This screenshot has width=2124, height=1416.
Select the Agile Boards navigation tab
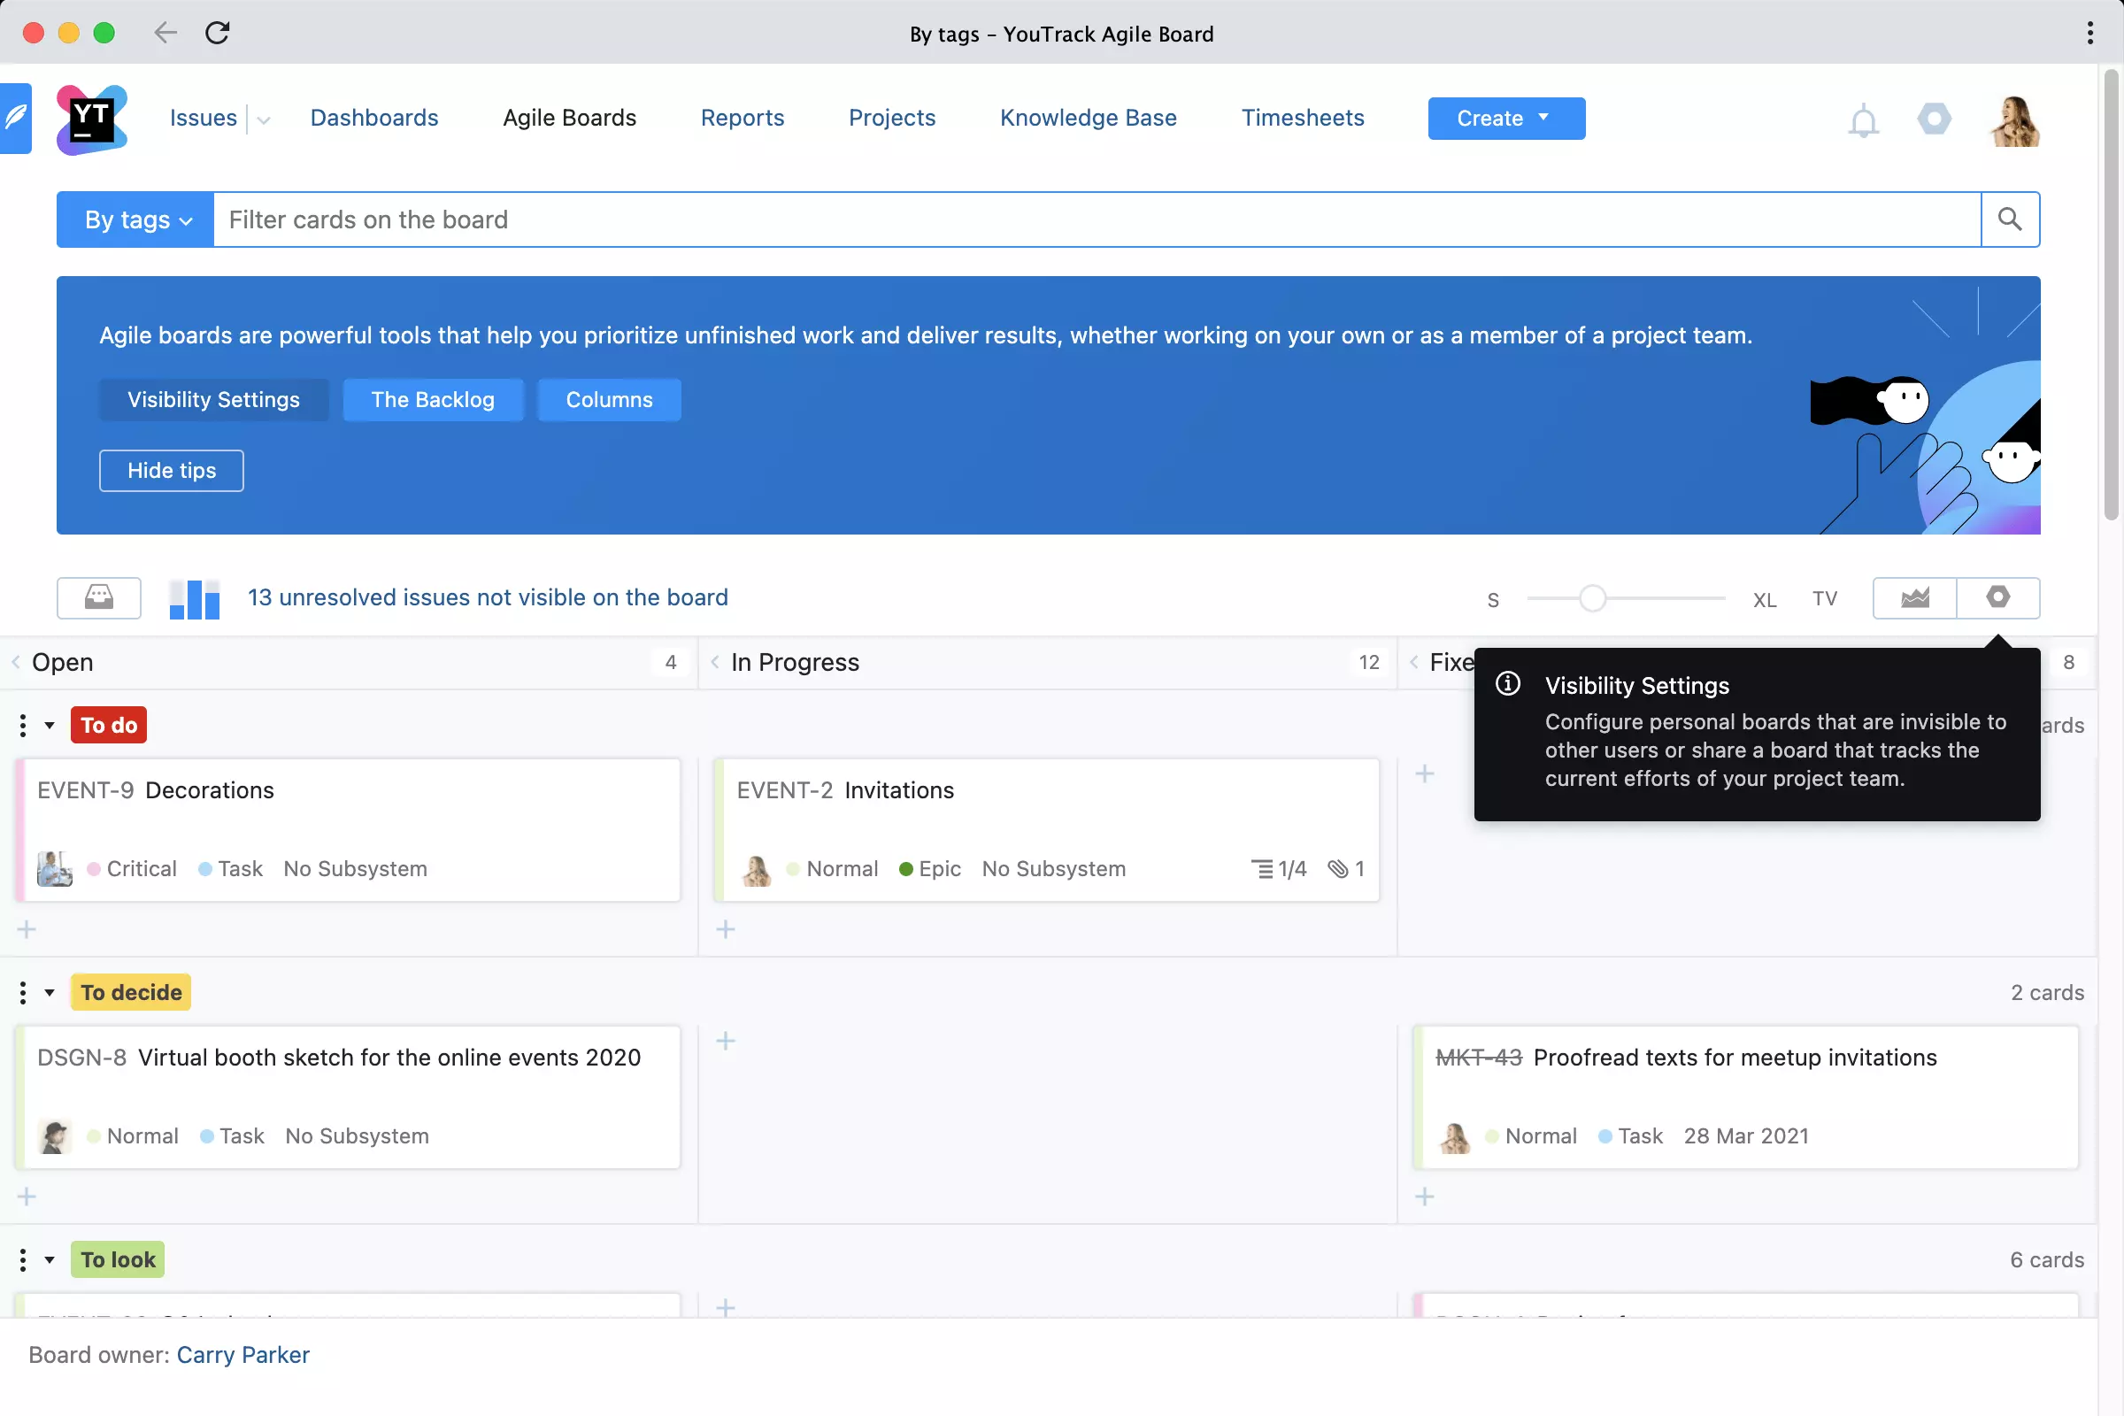pos(569,119)
